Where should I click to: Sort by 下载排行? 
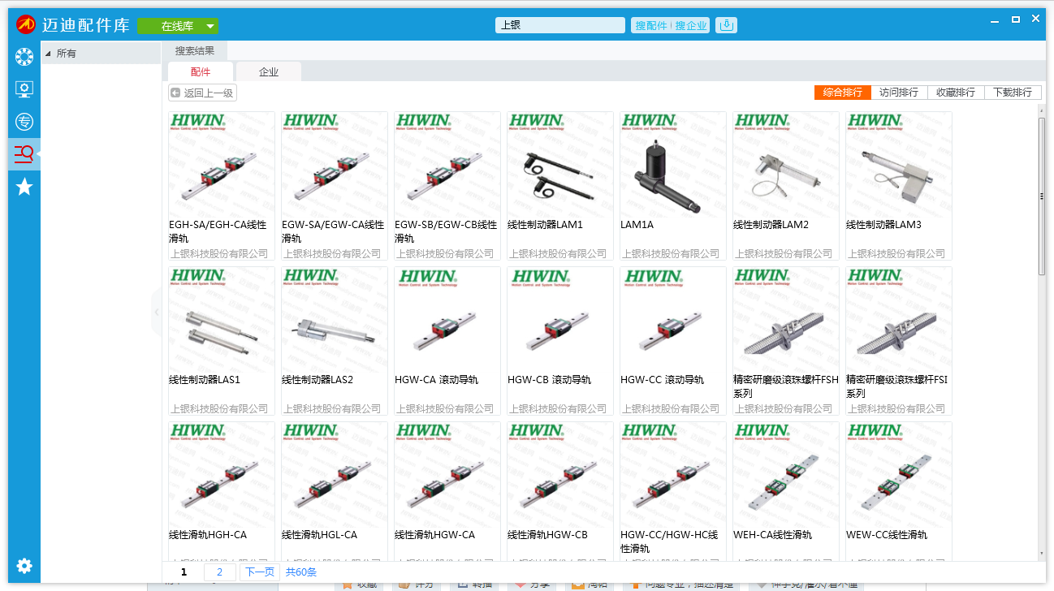(1013, 93)
